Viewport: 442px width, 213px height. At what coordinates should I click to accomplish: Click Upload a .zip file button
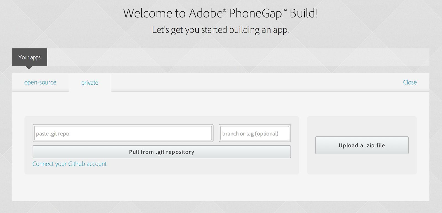pyautogui.click(x=362, y=145)
